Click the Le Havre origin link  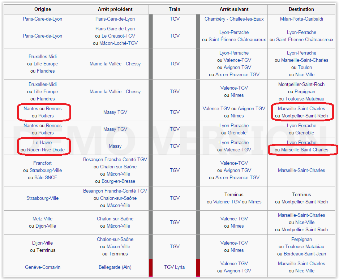(x=42, y=143)
